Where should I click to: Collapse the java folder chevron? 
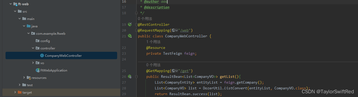(24, 26)
